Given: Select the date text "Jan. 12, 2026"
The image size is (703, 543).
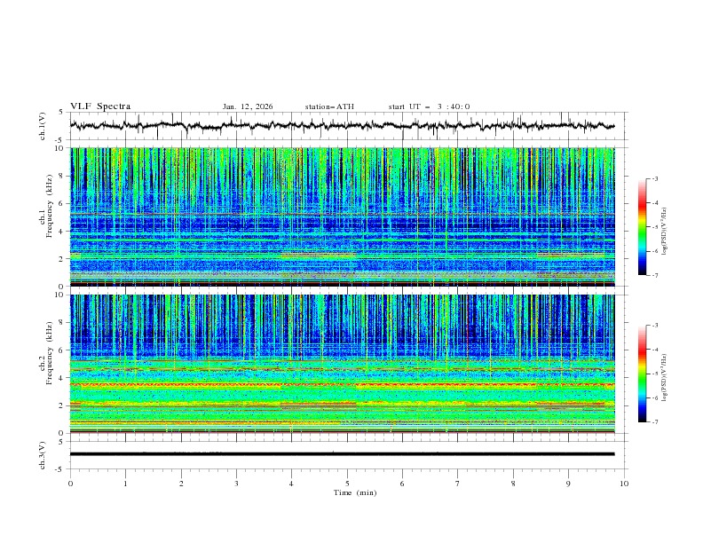Looking at the screenshot, I should (248, 106).
